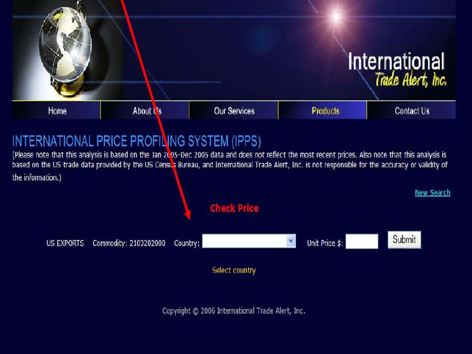
Task: Go to the About Us tab
Action: pyautogui.click(x=147, y=111)
